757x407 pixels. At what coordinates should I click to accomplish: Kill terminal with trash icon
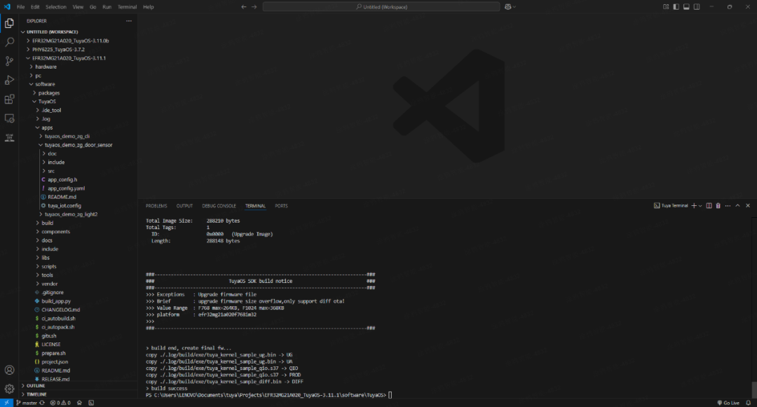click(718, 206)
